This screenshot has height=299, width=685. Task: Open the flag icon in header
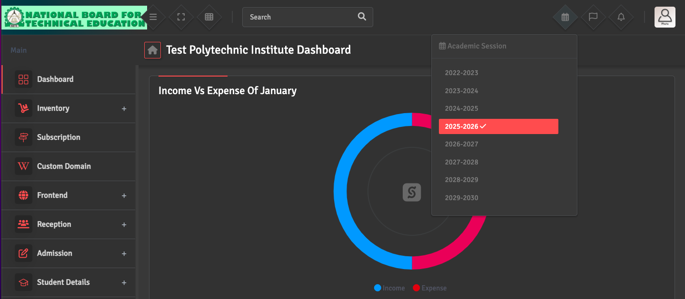tap(593, 17)
